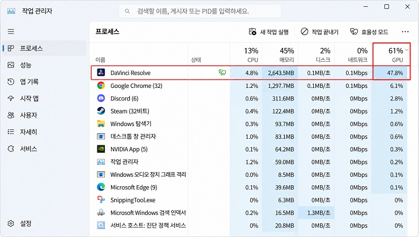This screenshot has height=237, width=419.
Task: Sort by the 매모리 column header
Action: [x=280, y=54]
